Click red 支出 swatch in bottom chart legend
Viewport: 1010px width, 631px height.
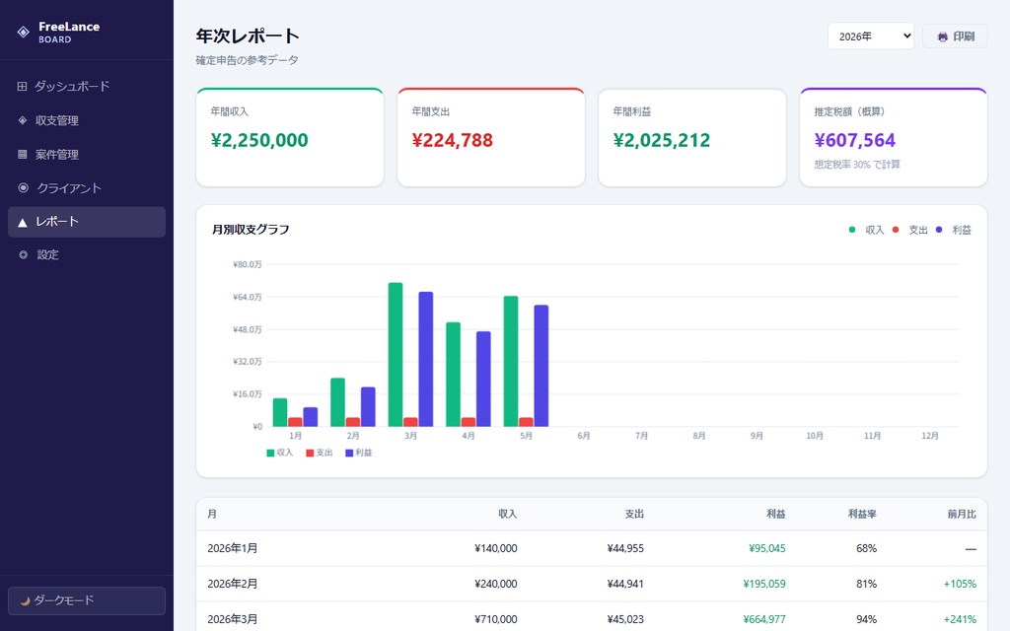pos(310,454)
